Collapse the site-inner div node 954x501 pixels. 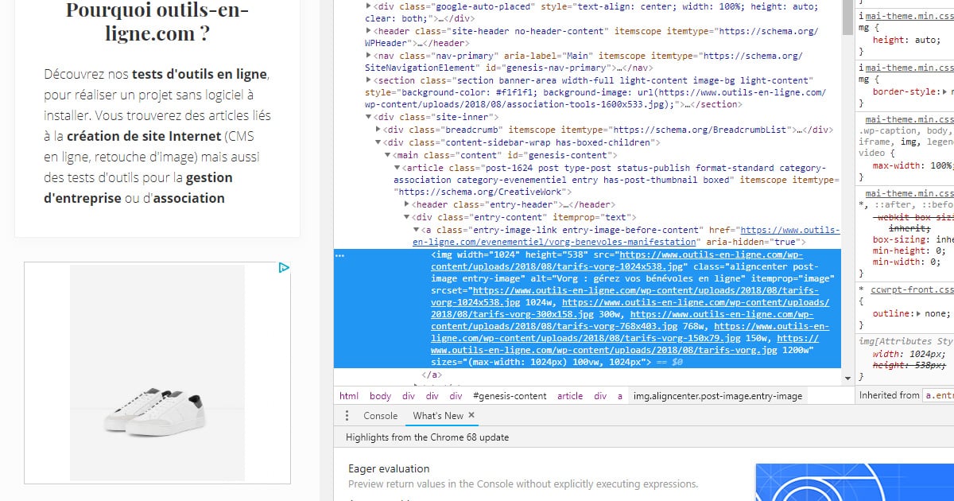[x=368, y=117]
